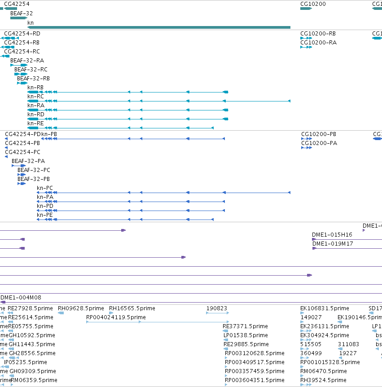382x387 pixels.
Task: Open the CG10200 gene label
Action: [x=313, y=4]
